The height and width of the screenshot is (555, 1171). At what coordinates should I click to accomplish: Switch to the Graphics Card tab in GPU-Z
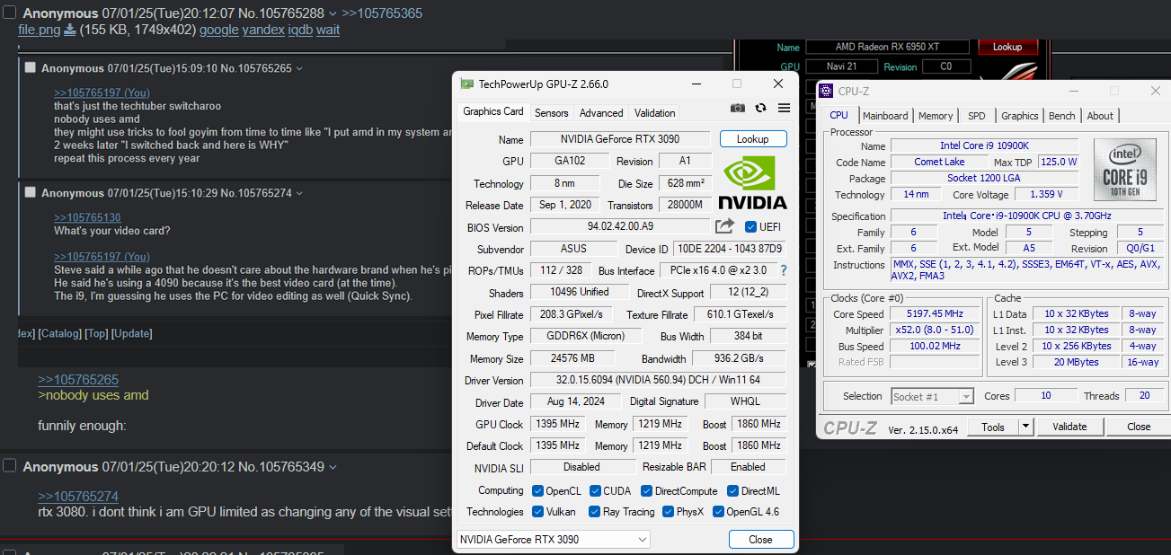pyautogui.click(x=493, y=112)
